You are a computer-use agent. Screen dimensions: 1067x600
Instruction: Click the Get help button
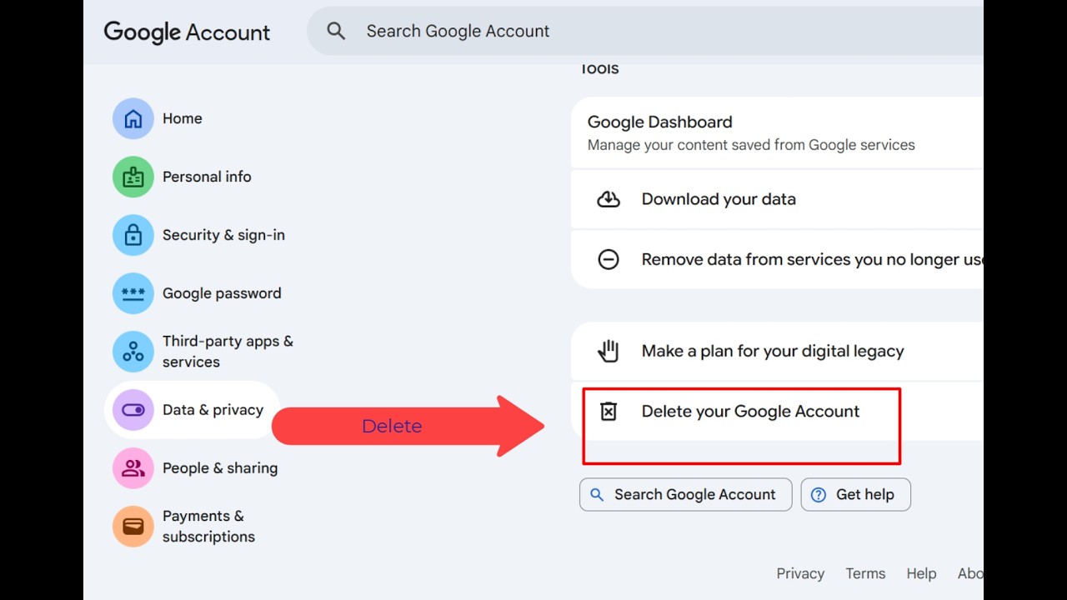[x=855, y=494]
